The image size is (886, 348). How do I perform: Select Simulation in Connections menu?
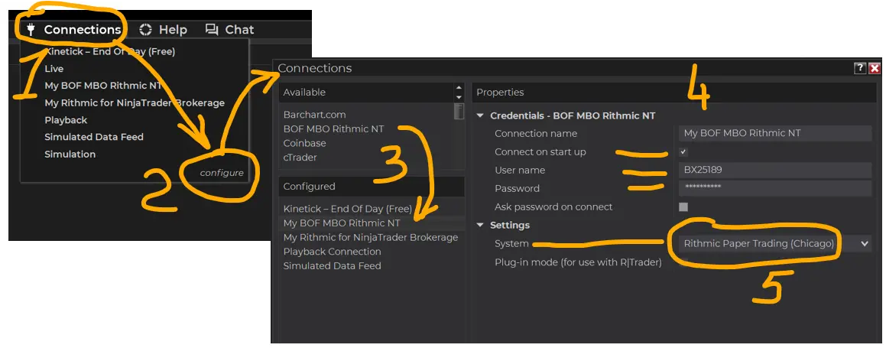pyautogui.click(x=70, y=154)
